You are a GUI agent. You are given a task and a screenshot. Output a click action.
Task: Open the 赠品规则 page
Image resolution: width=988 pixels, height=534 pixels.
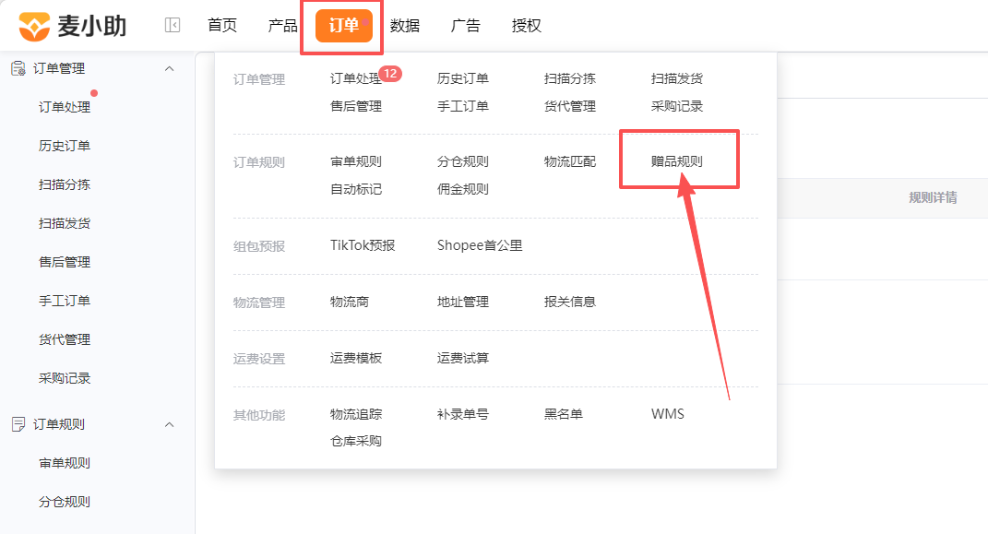(x=677, y=161)
